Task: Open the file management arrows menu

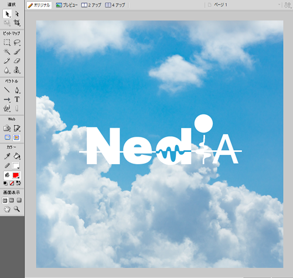Action: pyautogui.click(x=288, y=5)
